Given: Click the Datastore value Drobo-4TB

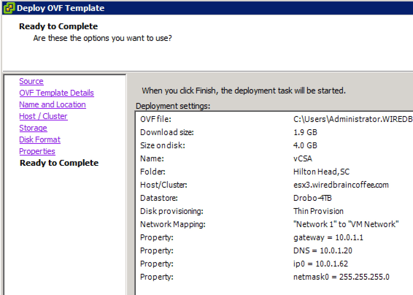Looking at the screenshot, I should pyautogui.click(x=312, y=198).
